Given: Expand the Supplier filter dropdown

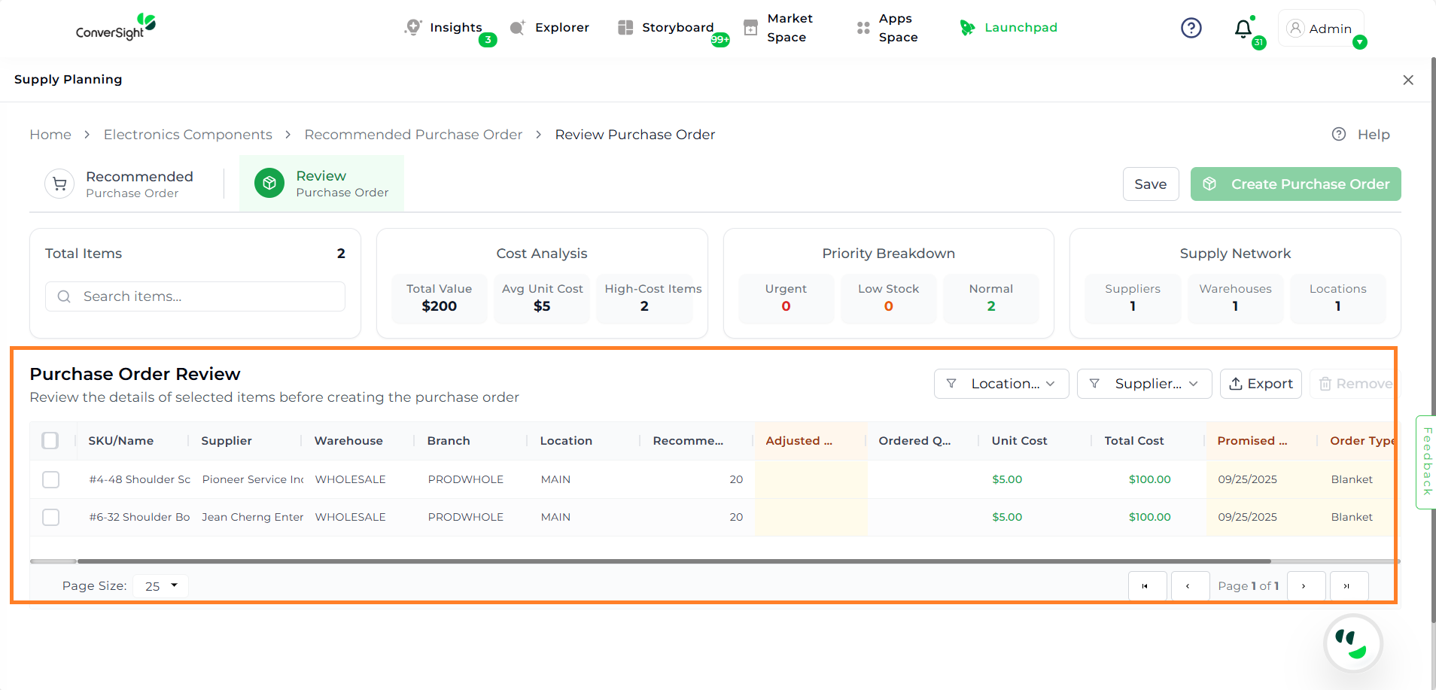Looking at the screenshot, I should click(x=1144, y=384).
